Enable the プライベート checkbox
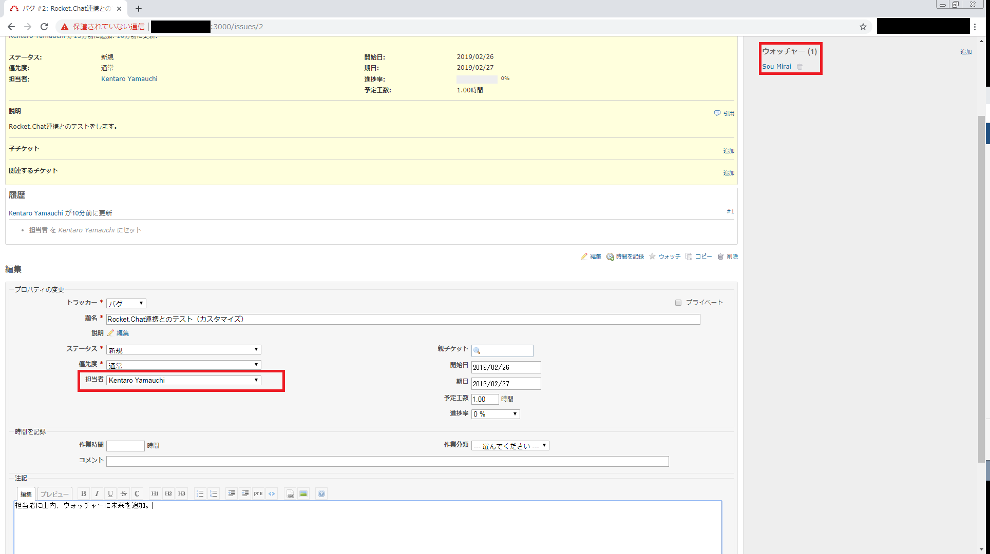Screen dimensions: 990x554 click(x=678, y=303)
